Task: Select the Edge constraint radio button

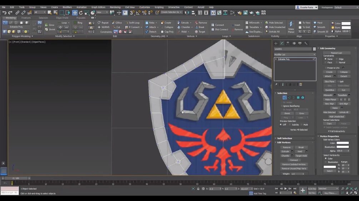Action: 337,59
